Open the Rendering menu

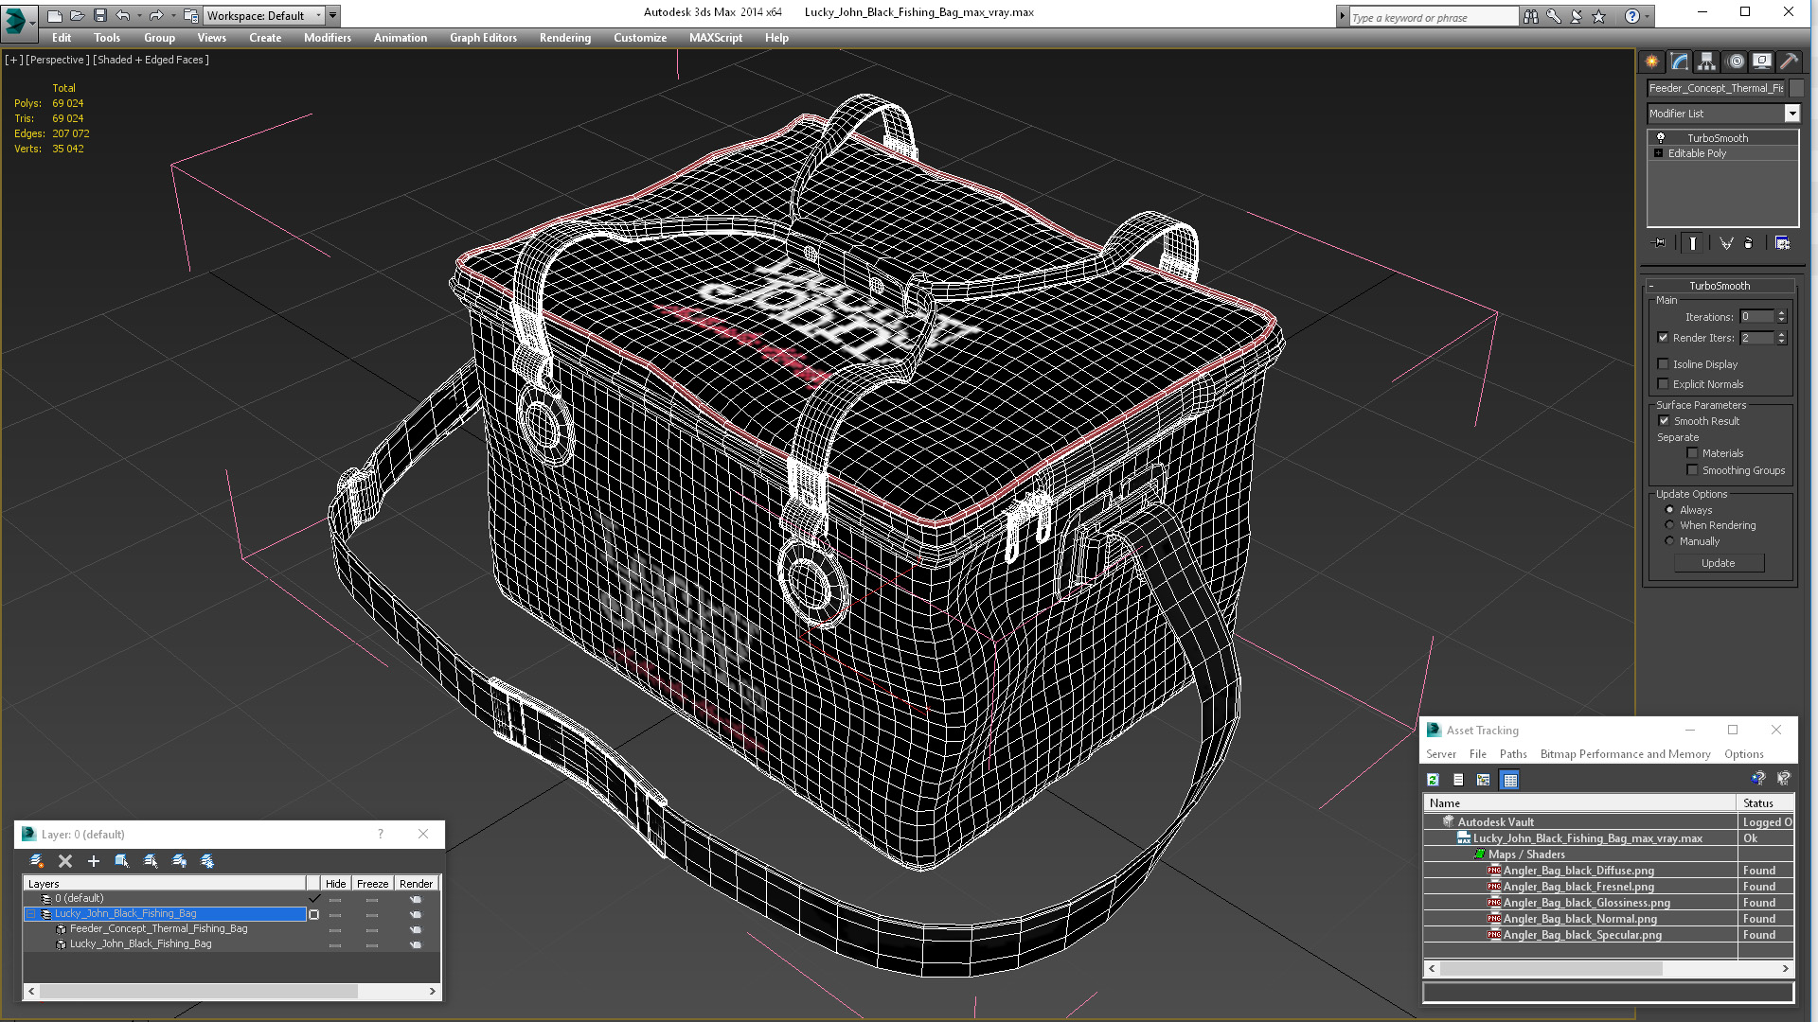565,38
